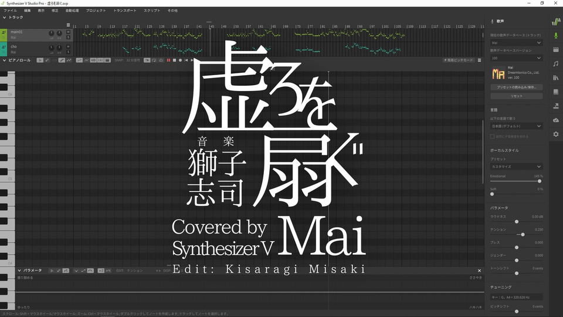Mute the cho track
This screenshot has width=563, height=317.
click(68, 47)
